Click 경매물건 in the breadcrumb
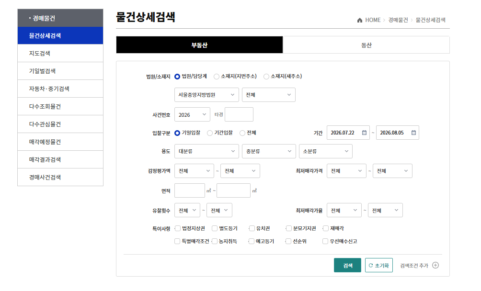The width and height of the screenshot is (481, 291). pyautogui.click(x=398, y=20)
